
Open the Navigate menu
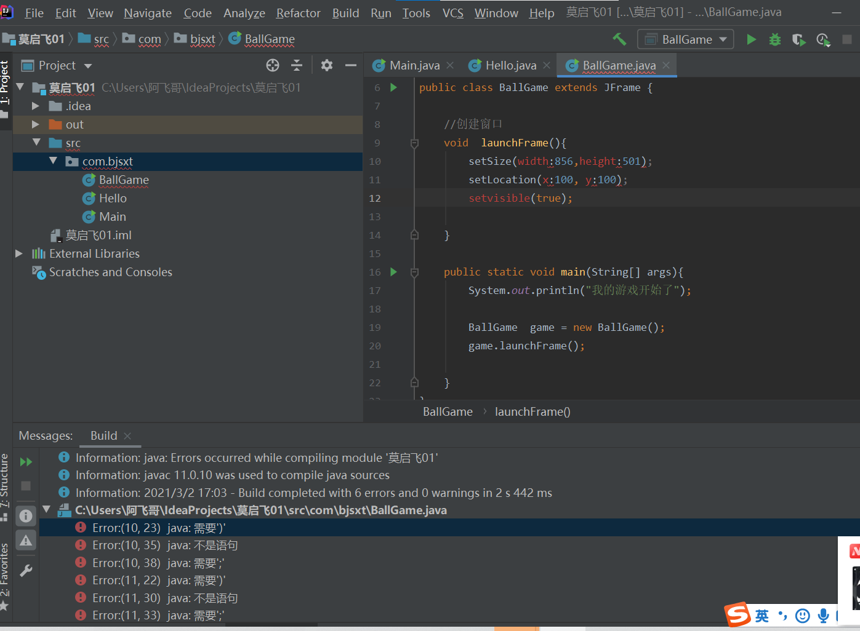click(148, 13)
